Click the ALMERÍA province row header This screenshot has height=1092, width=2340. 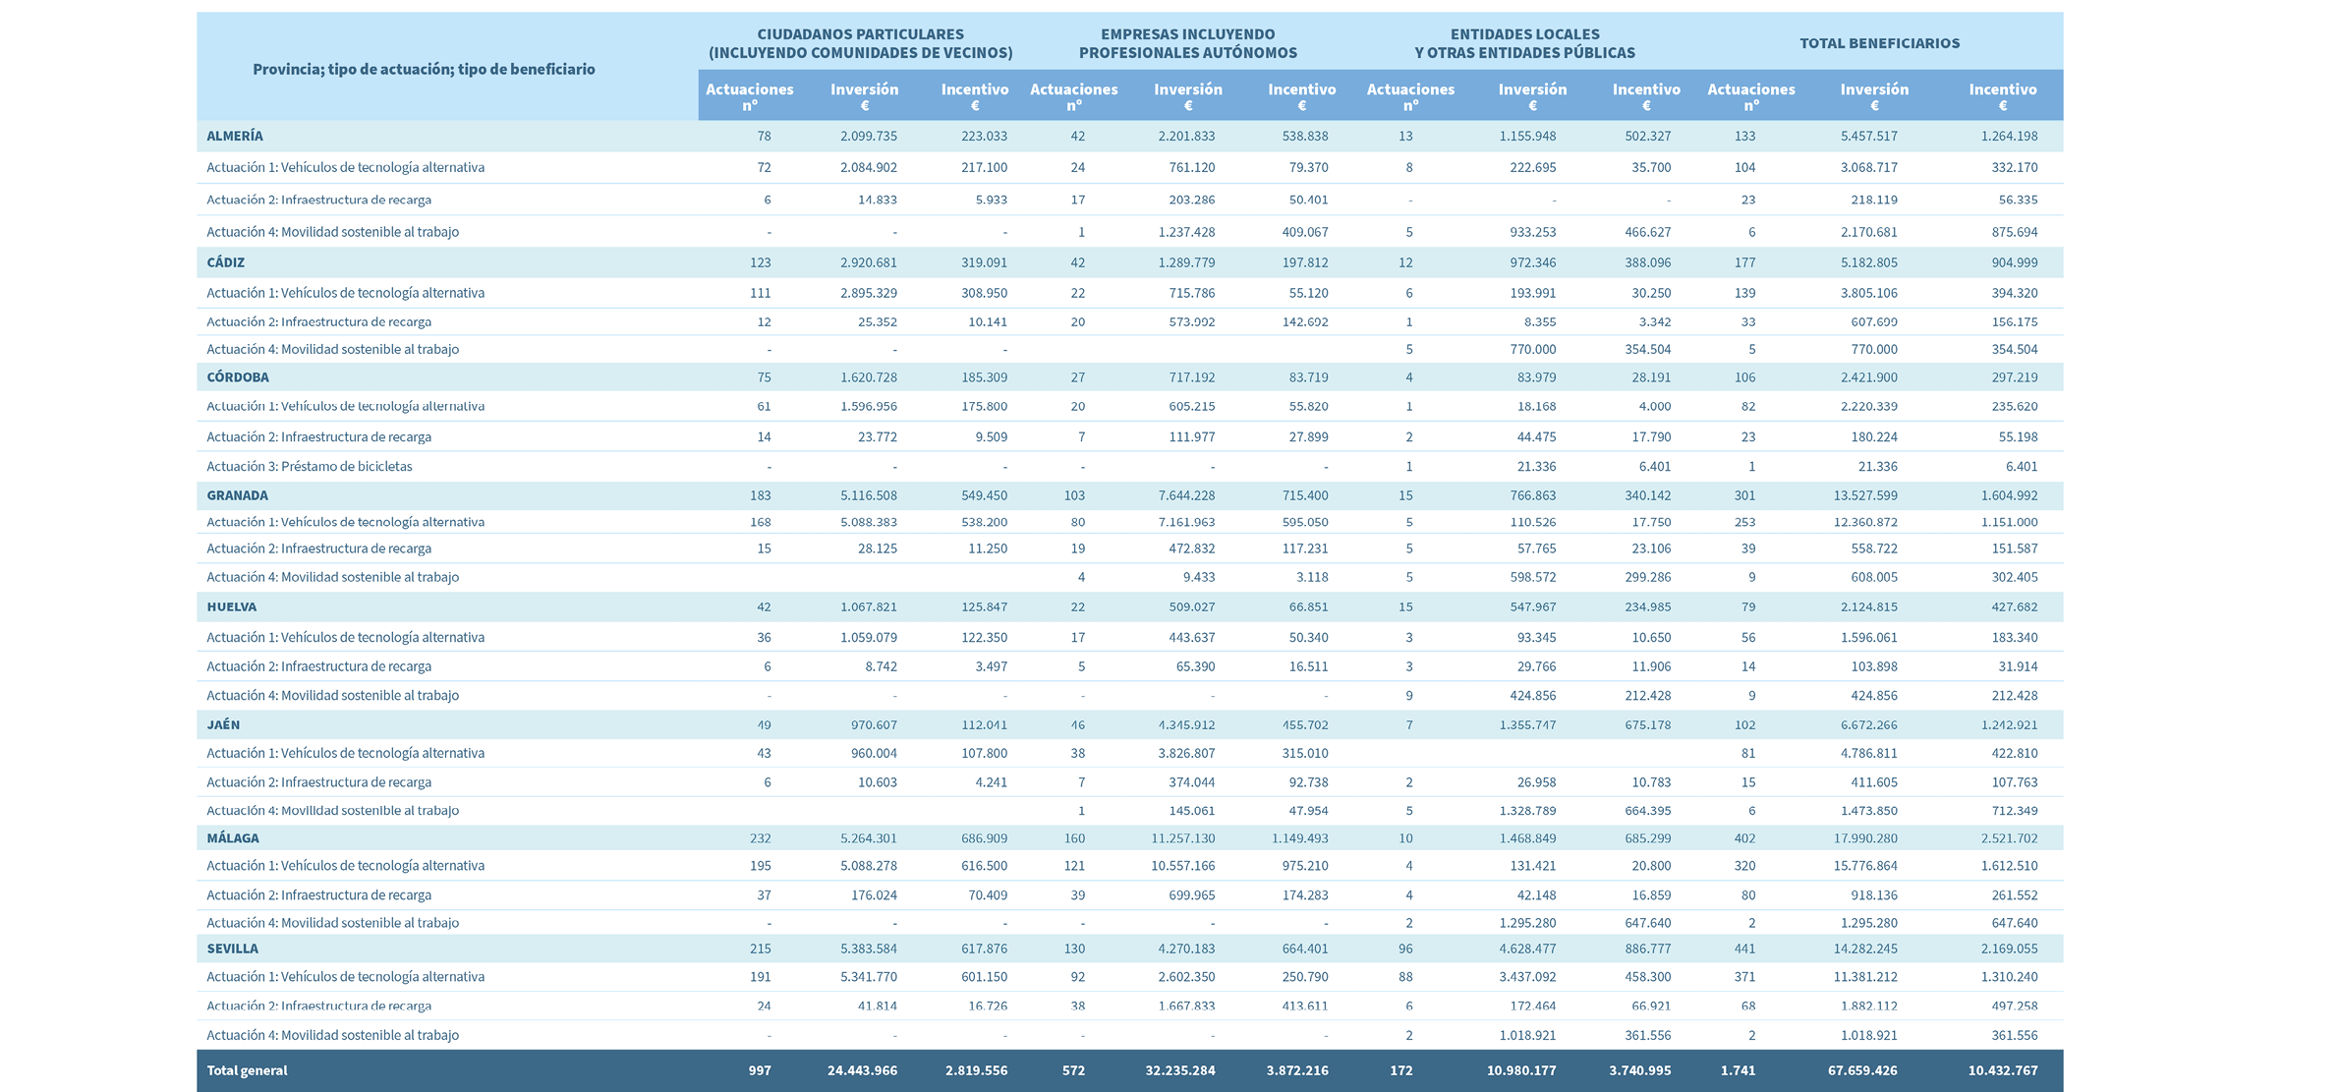click(235, 136)
